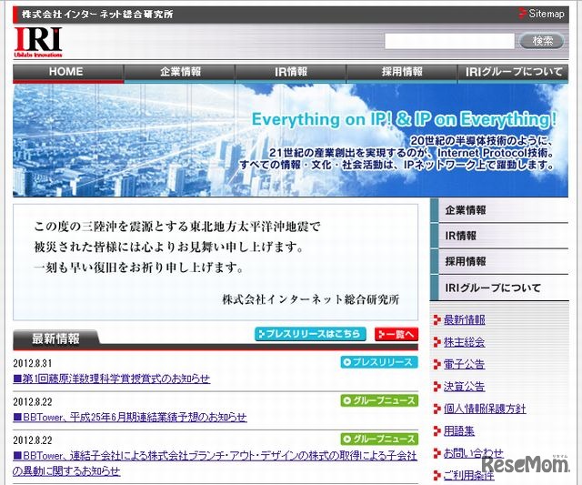Click the arrow icon beside お問い合わせ

436,453
